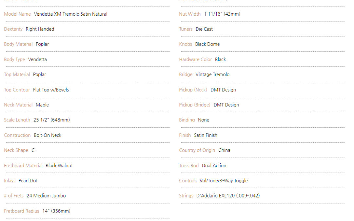Select the Bolt-On Neck construction text
Screen dimensions: 354x221
pos(48,135)
